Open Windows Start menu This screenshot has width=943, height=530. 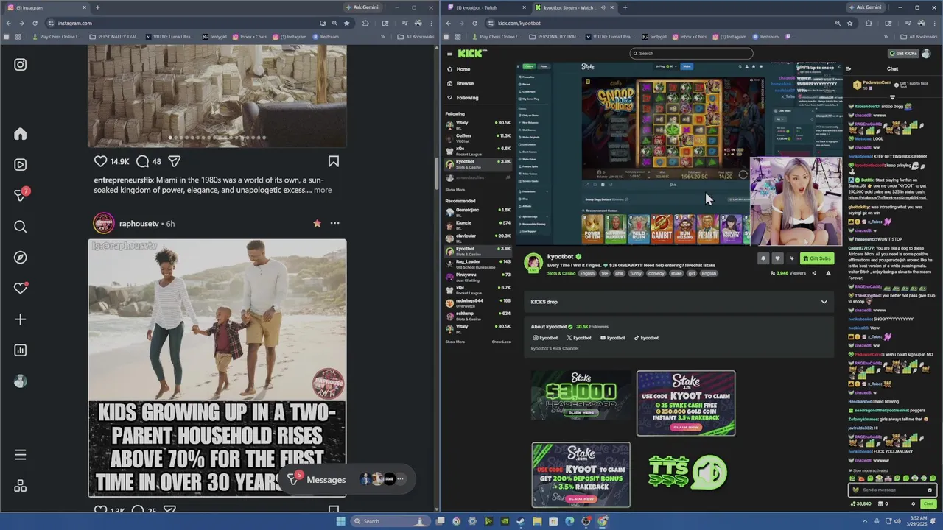click(340, 521)
